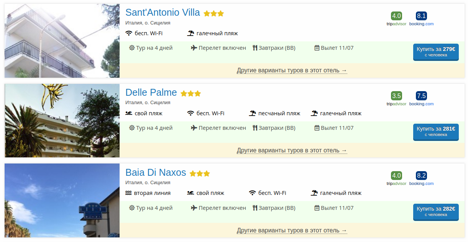Buy the Baia Di Naxos tour for 282€
The image size is (468, 242).
[436, 212]
